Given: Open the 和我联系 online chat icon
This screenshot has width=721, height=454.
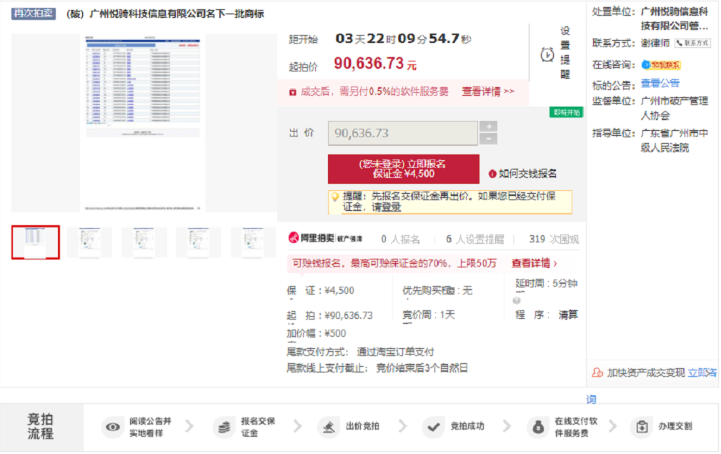Looking at the screenshot, I should pos(661,65).
